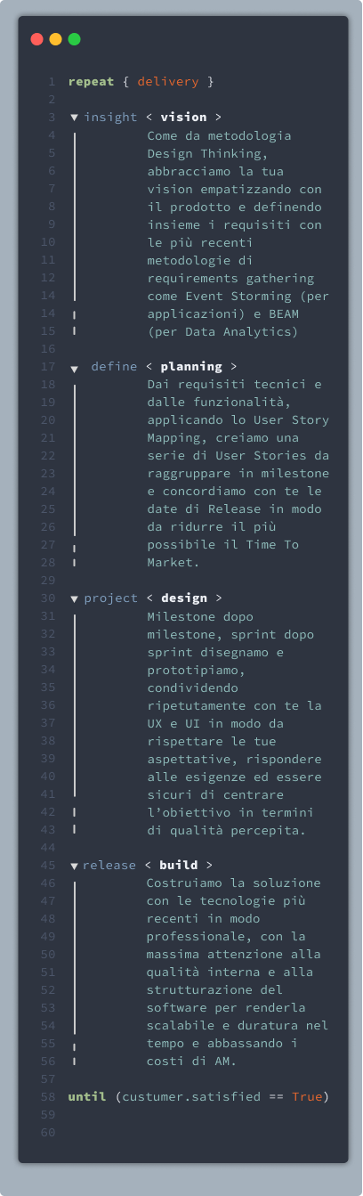Collapse the define planning section triangle
Screen dimensions: 363x1196
coord(74,368)
